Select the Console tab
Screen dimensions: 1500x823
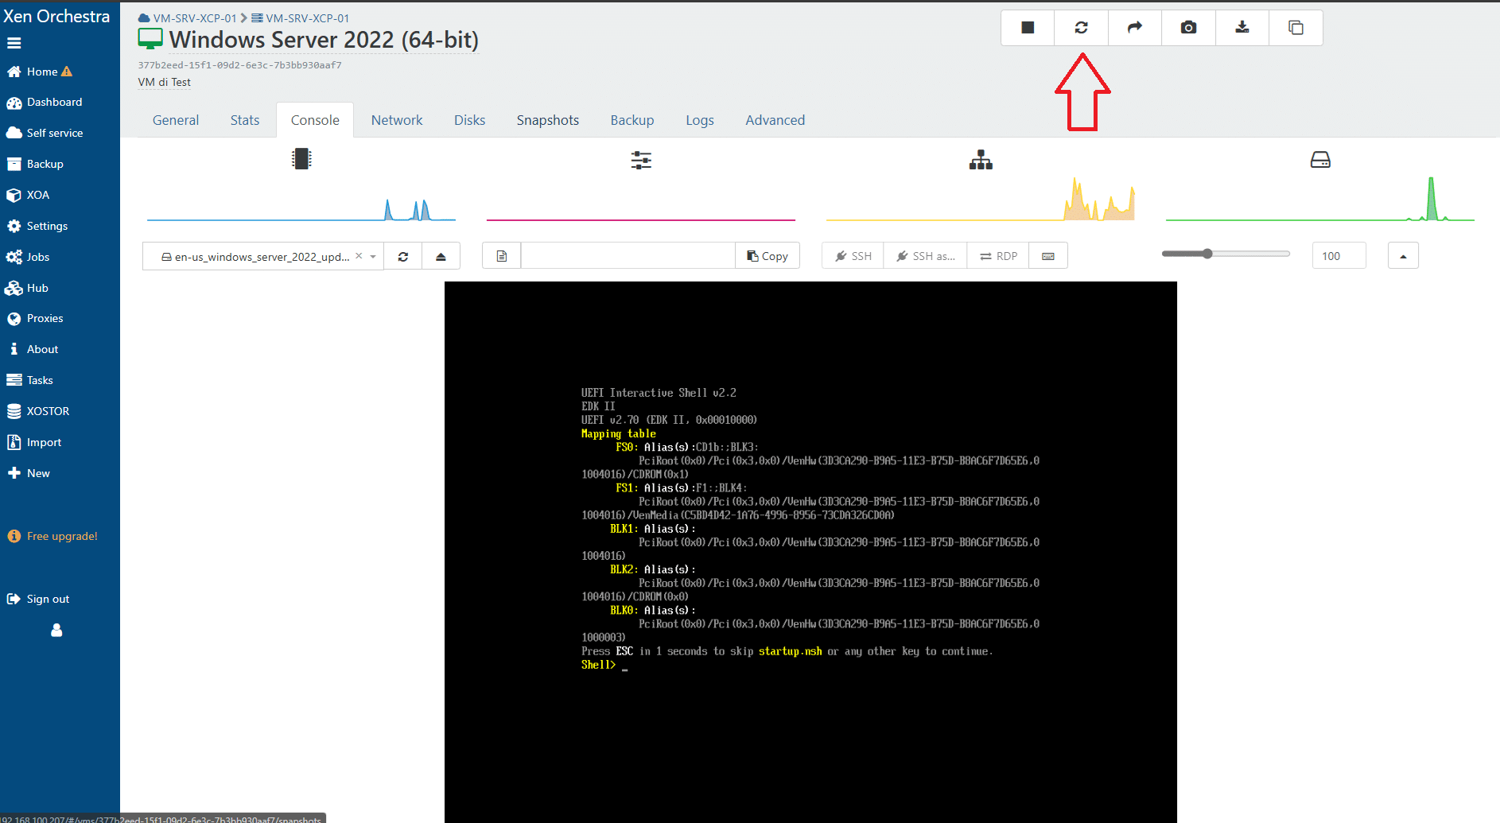pos(315,120)
